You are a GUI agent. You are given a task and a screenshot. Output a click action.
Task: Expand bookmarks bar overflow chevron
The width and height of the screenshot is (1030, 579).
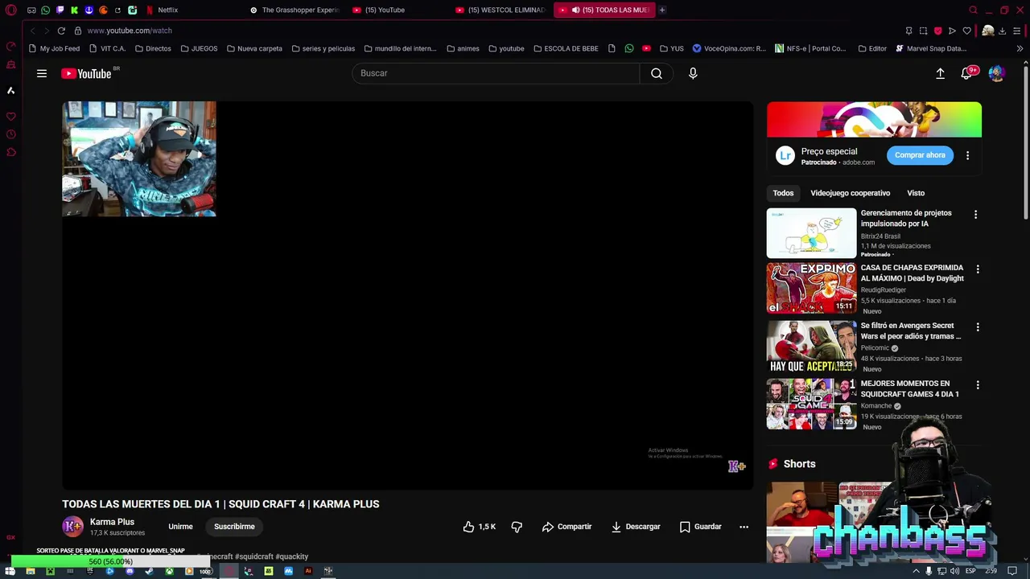click(1020, 48)
